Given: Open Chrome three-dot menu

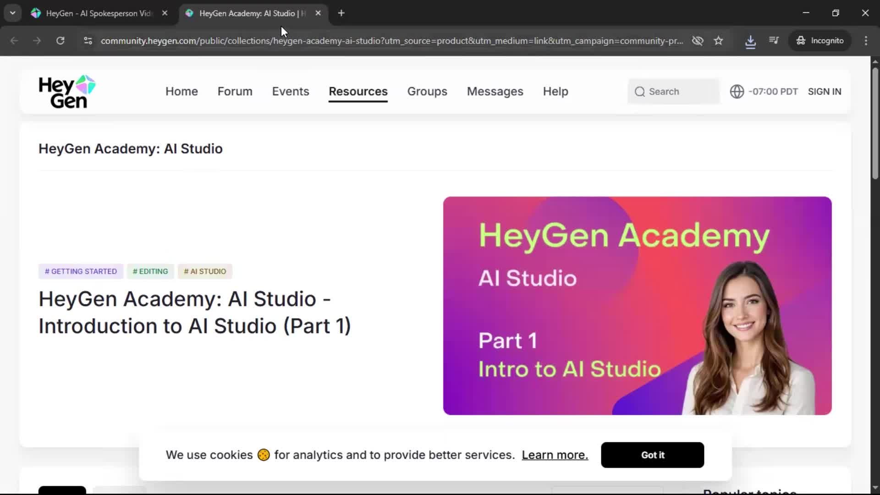Looking at the screenshot, I should (x=866, y=41).
